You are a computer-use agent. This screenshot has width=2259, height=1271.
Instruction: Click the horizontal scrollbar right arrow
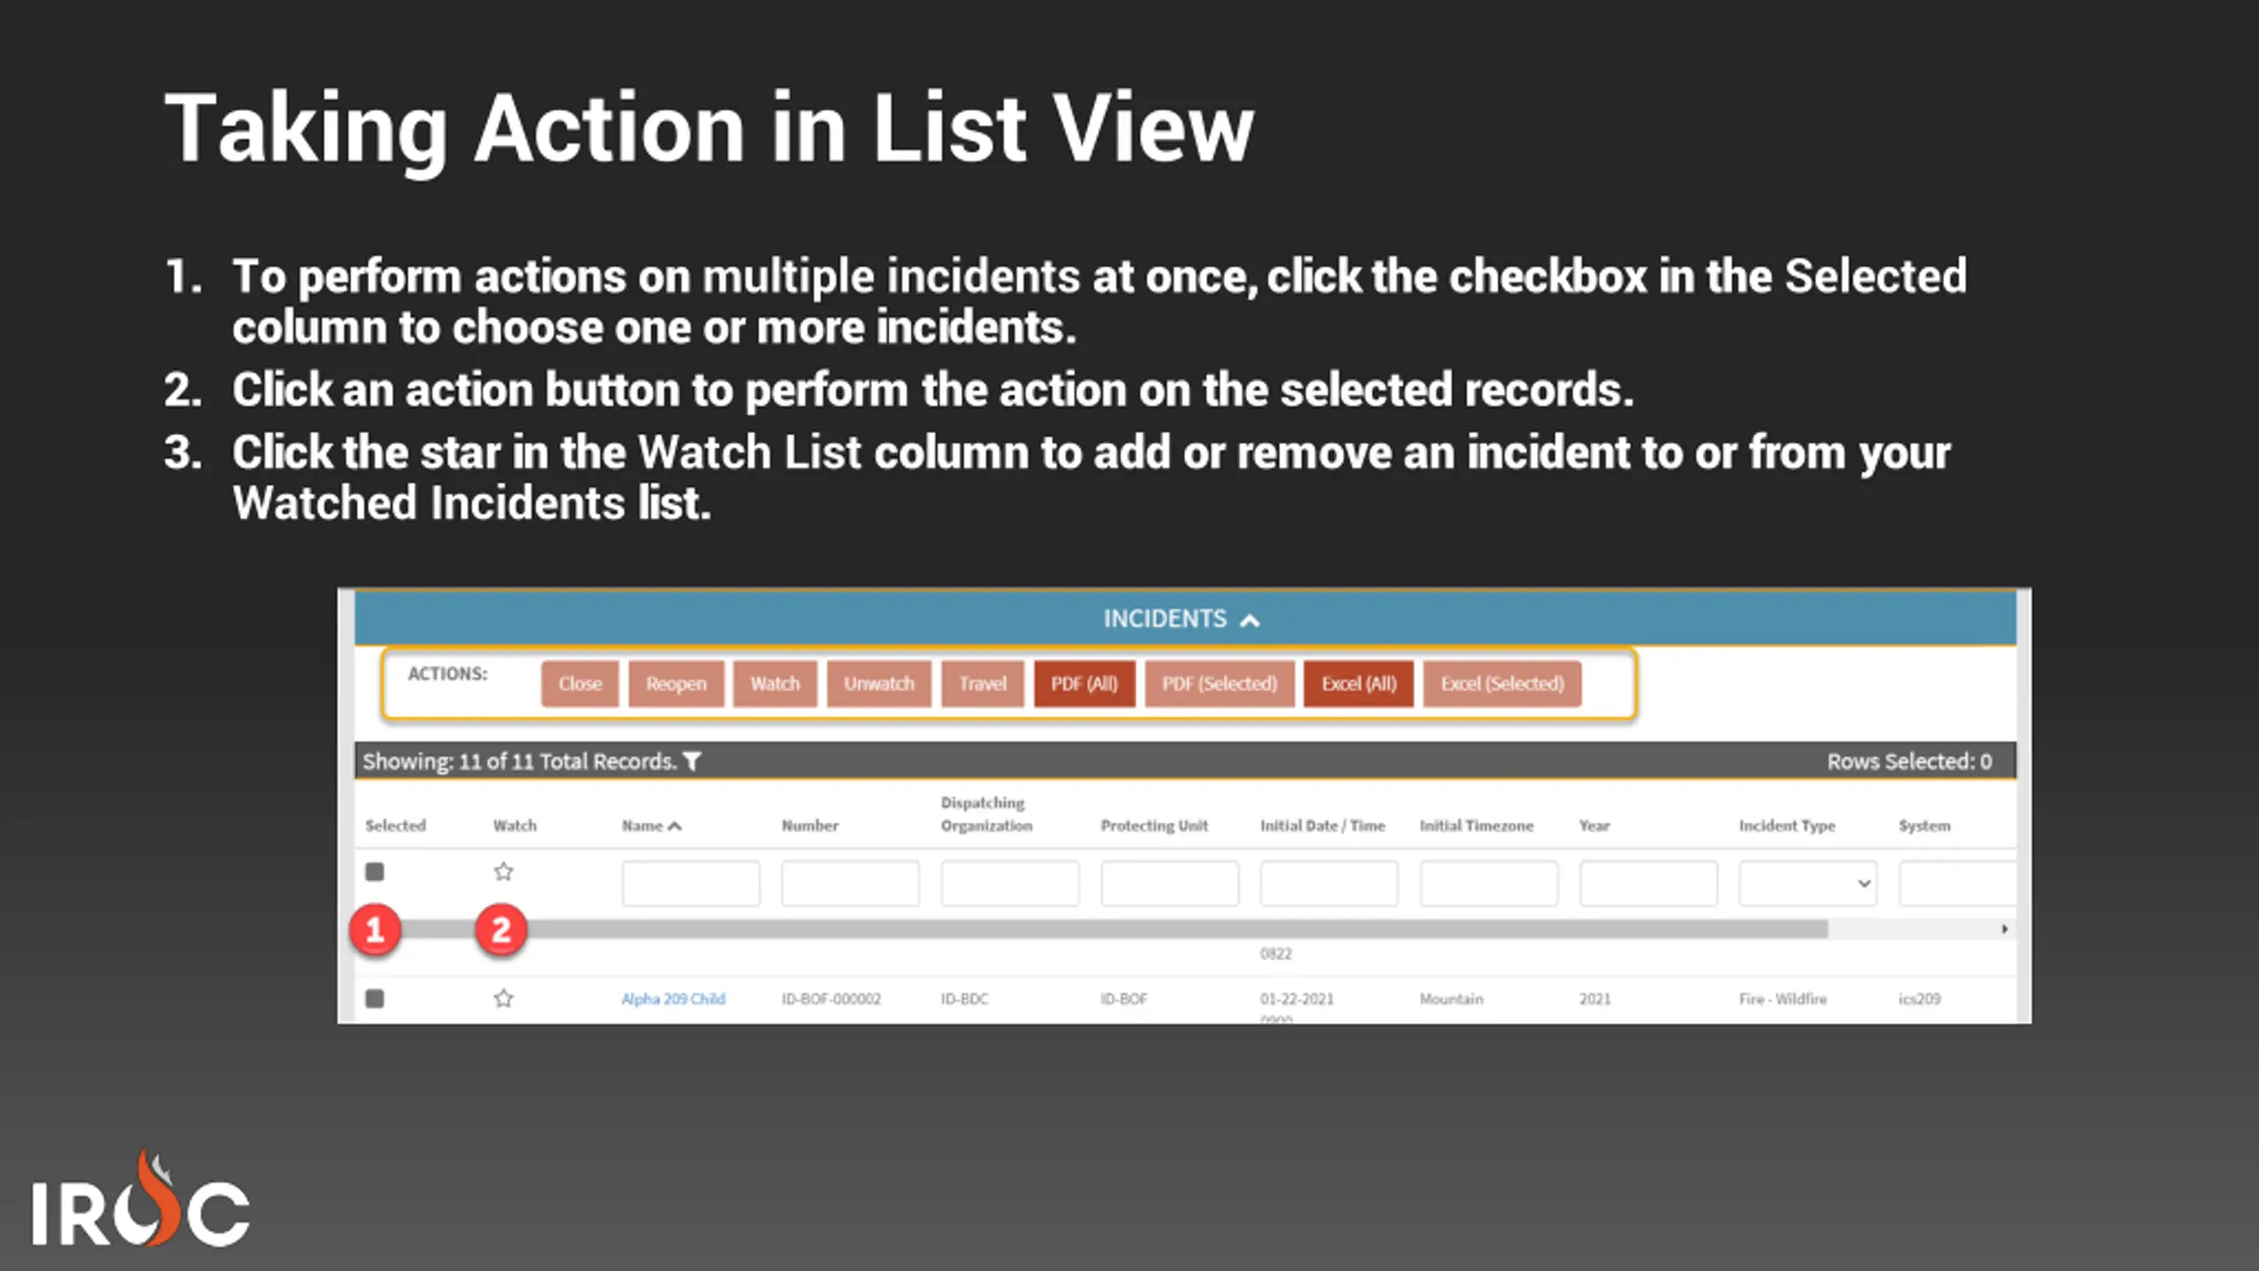(x=2005, y=929)
